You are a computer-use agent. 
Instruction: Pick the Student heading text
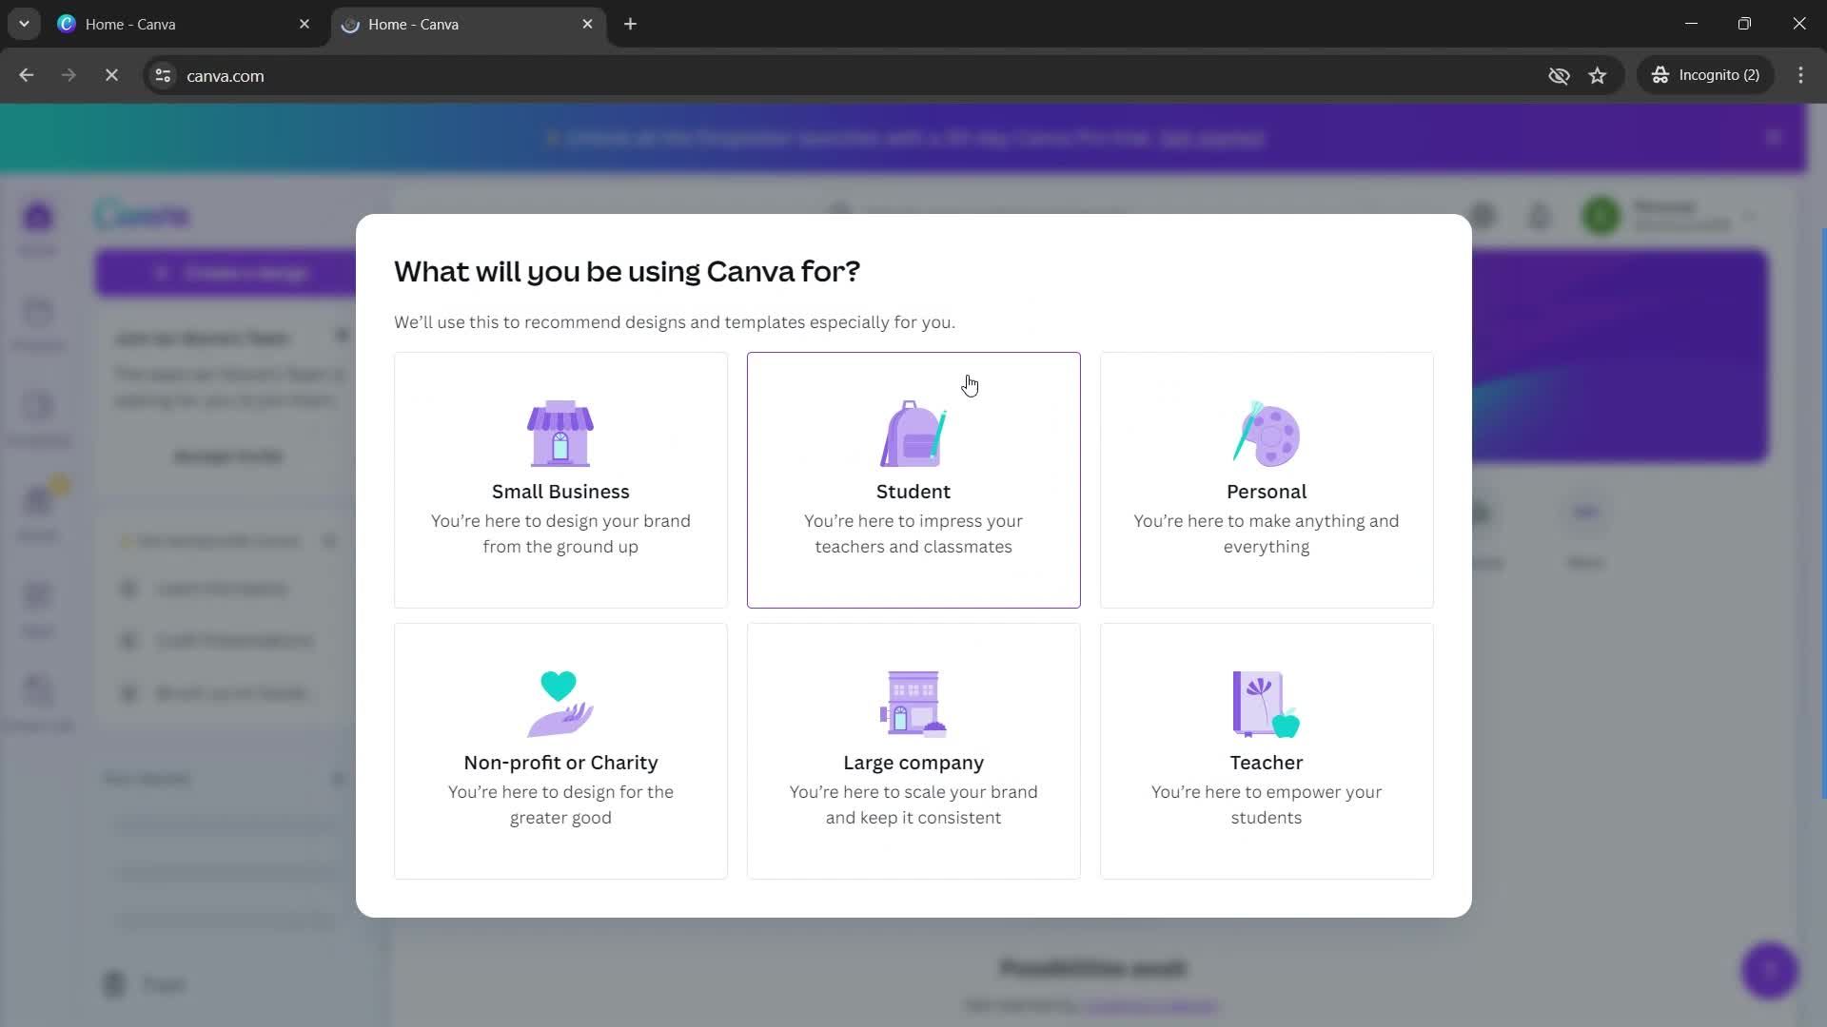click(x=913, y=492)
